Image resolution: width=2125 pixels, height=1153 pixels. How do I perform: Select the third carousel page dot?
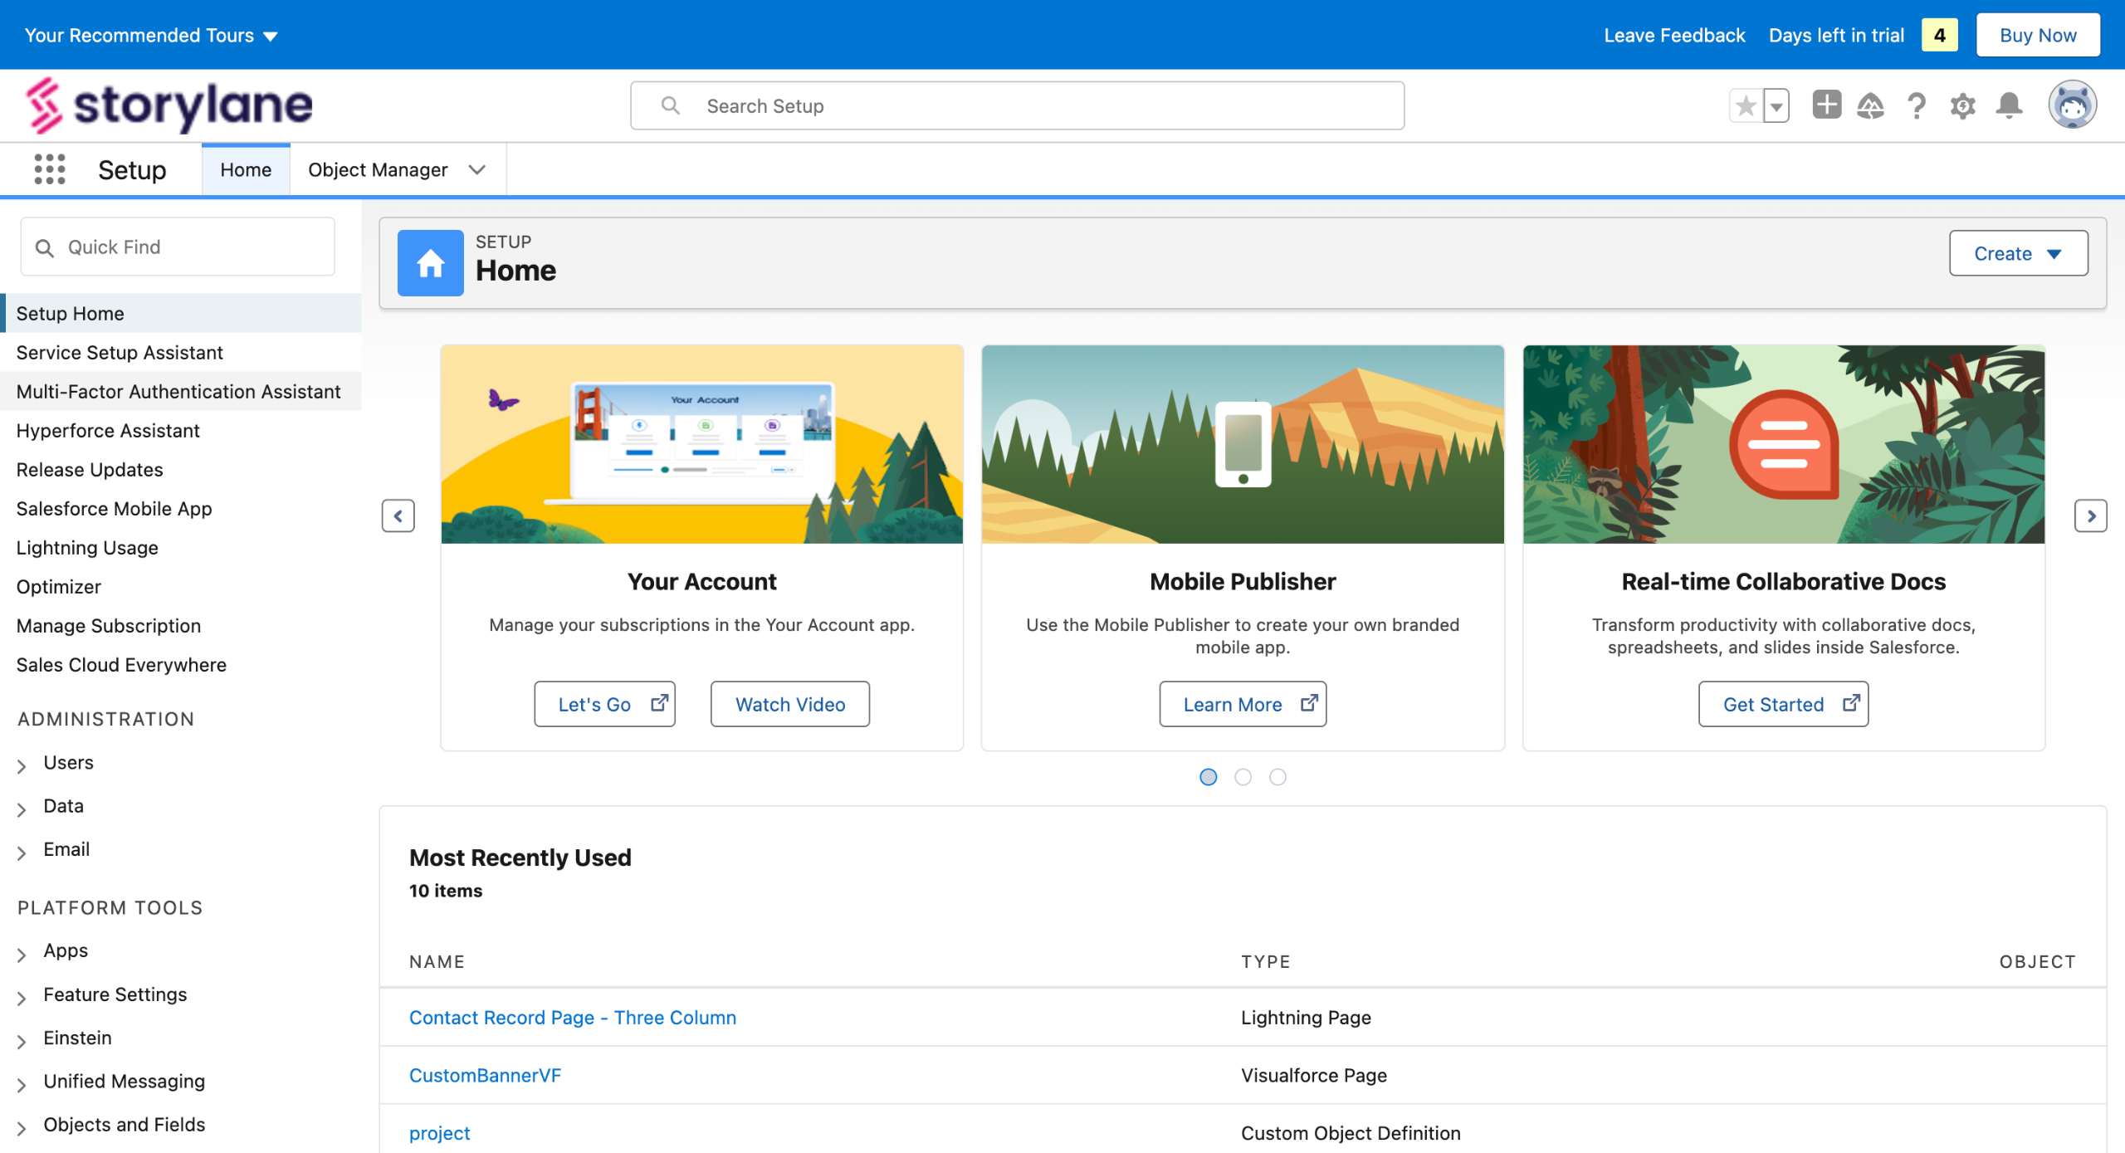click(1277, 776)
